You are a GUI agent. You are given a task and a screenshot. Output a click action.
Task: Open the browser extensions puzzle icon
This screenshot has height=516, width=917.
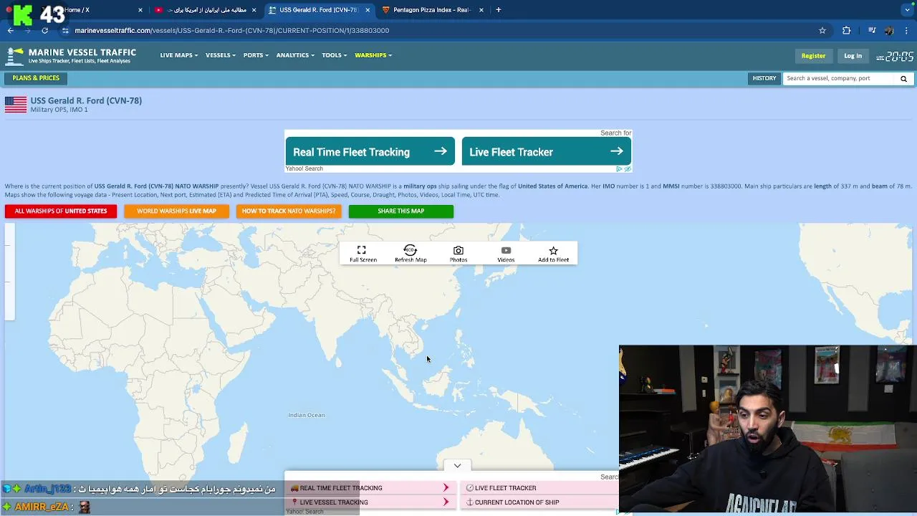tap(846, 31)
